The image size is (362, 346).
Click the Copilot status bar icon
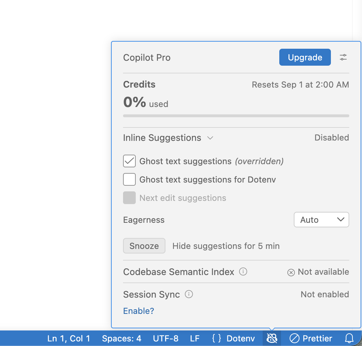[272, 338]
